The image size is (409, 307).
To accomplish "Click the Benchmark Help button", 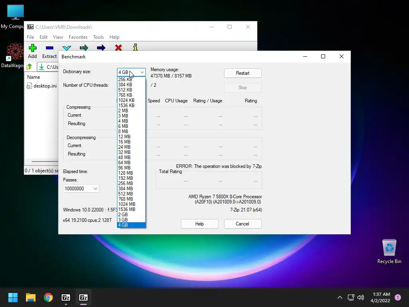I will click(200, 224).
